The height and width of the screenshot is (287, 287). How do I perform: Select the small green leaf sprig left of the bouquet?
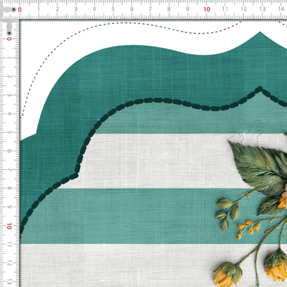pyautogui.click(x=228, y=214)
